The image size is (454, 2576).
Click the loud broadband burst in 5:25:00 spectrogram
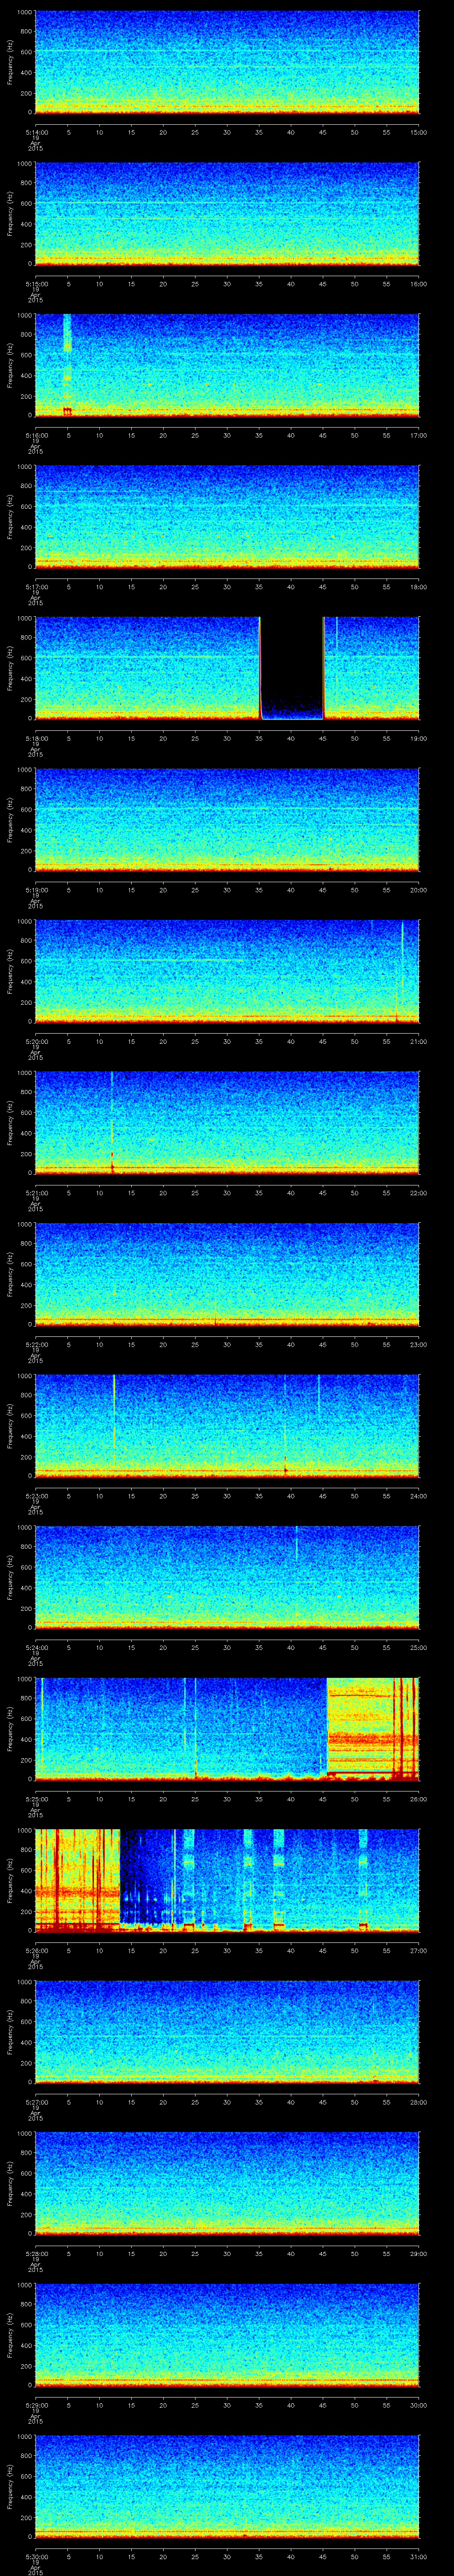373,1729
